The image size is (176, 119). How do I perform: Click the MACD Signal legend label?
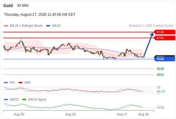[x=37, y=100]
